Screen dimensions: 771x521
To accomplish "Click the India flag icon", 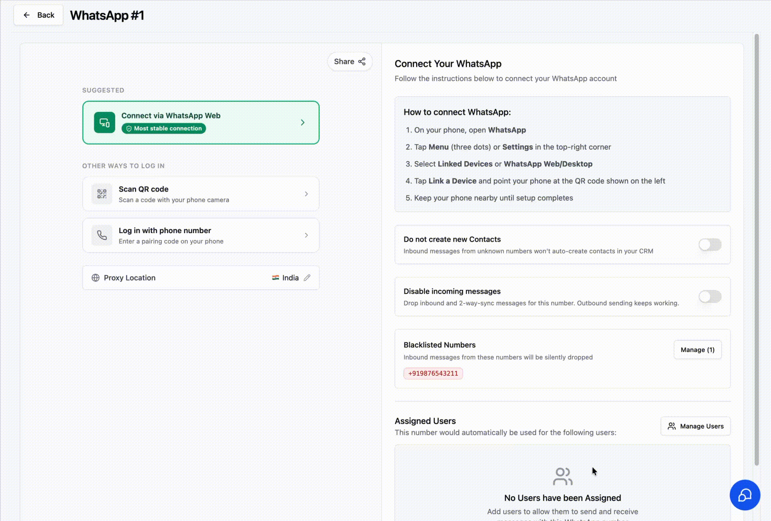I will [x=275, y=277].
